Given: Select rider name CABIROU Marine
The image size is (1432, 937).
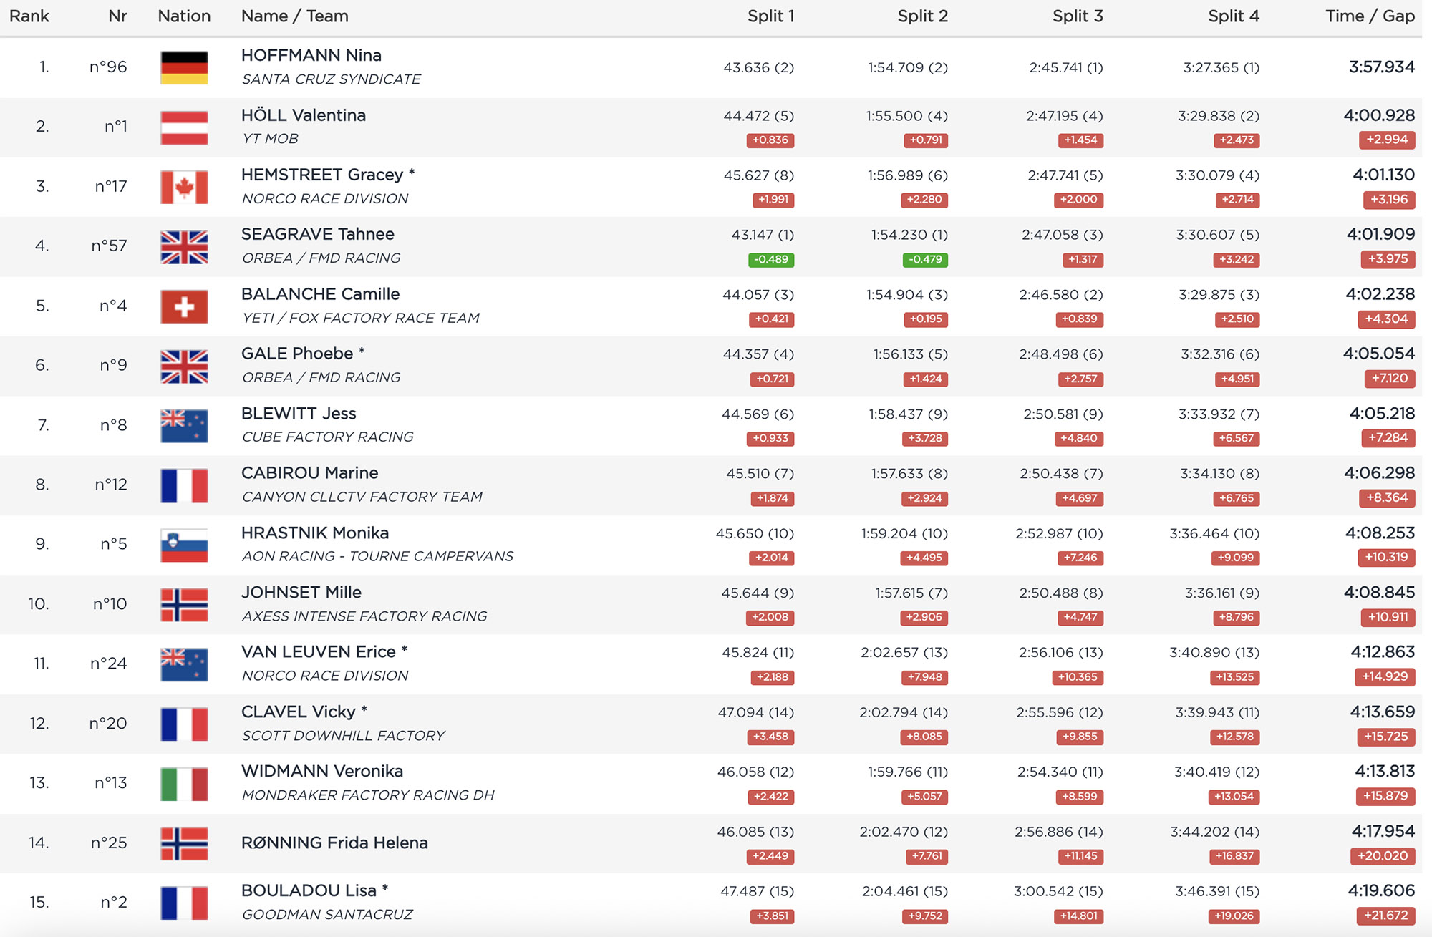Looking at the screenshot, I should (310, 473).
